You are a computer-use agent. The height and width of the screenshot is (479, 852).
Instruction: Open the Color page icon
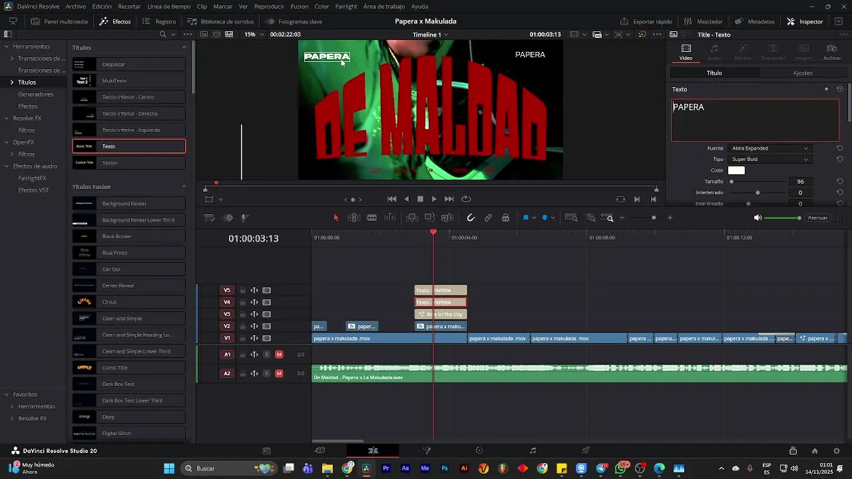tap(479, 450)
